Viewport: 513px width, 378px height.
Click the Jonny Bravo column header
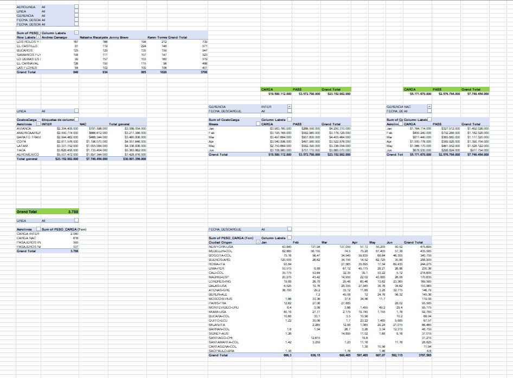click(x=118, y=37)
